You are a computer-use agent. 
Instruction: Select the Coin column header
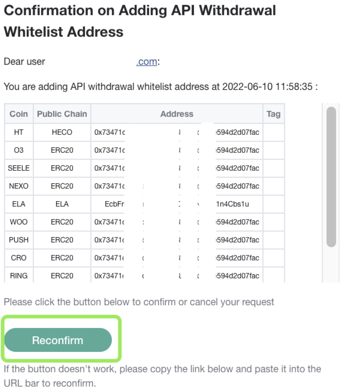[x=19, y=114]
